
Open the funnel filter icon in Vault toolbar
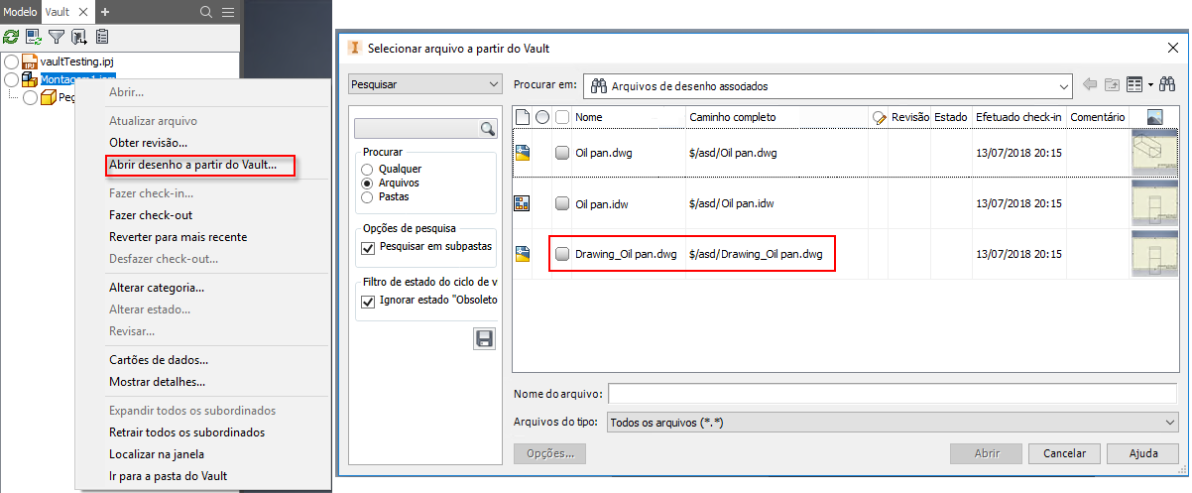[57, 37]
